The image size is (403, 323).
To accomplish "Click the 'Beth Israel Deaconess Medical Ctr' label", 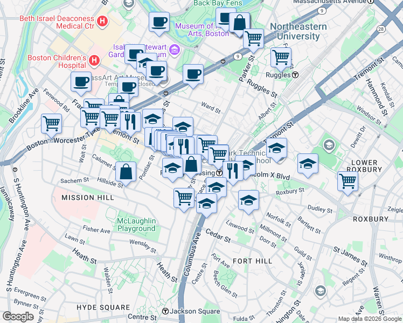I will tap(57, 22).
